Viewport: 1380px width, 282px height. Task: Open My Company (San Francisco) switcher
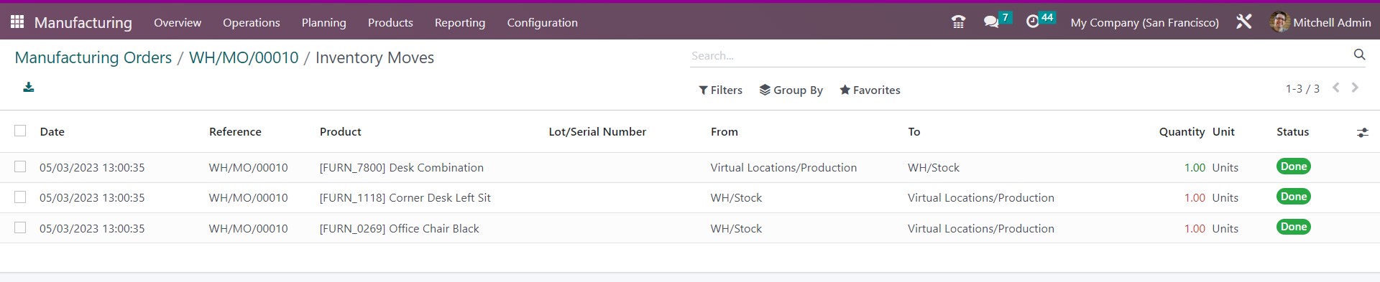pos(1144,23)
